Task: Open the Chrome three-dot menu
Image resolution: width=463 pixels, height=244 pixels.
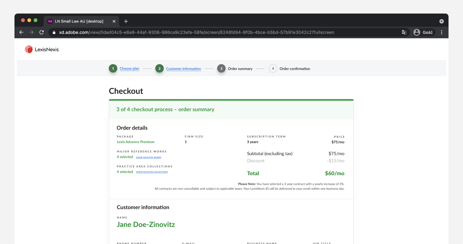Action: coord(441,32)
